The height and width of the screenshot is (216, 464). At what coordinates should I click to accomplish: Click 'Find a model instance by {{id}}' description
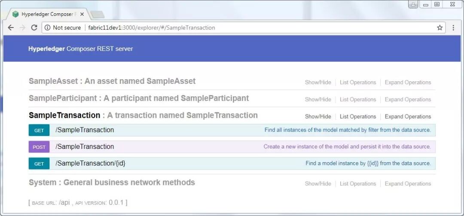tap(368, 163)
